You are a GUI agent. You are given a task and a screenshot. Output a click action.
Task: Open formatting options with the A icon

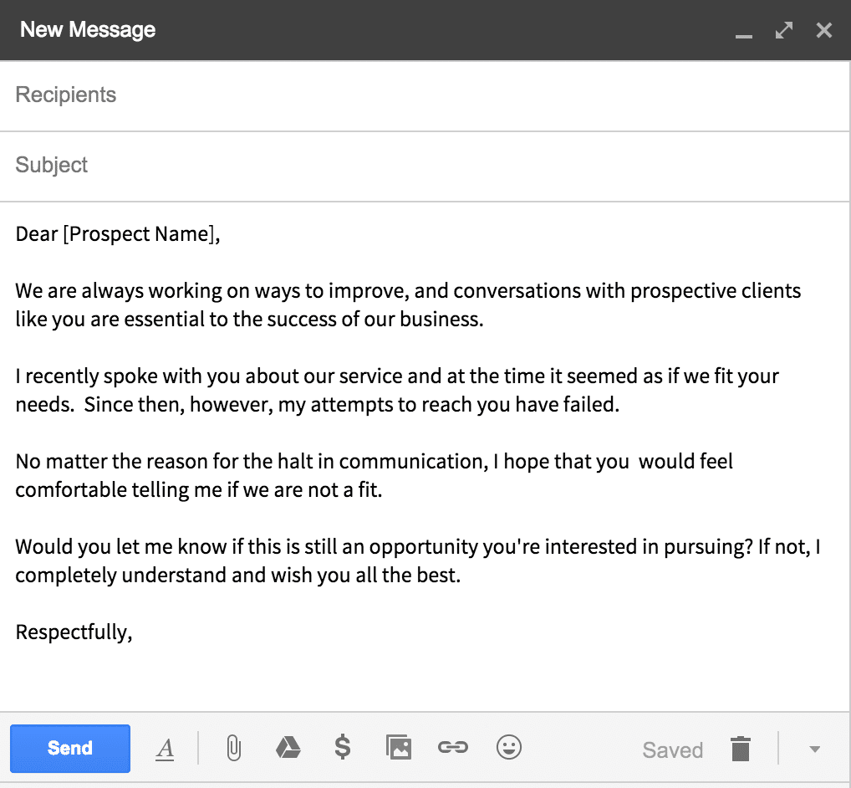pos(165,750)
